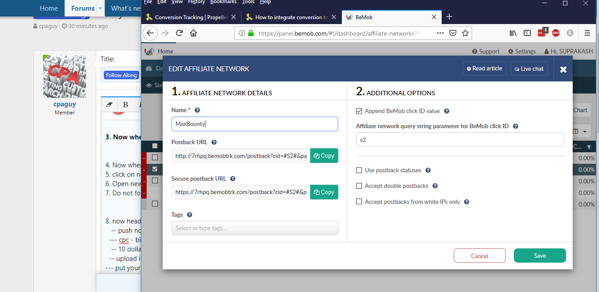Close the How to integrate conversion tab
Screen dimensions: 599x292
[333, 17]
